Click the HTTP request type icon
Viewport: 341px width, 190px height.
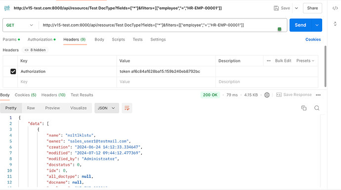click(7, 8)
